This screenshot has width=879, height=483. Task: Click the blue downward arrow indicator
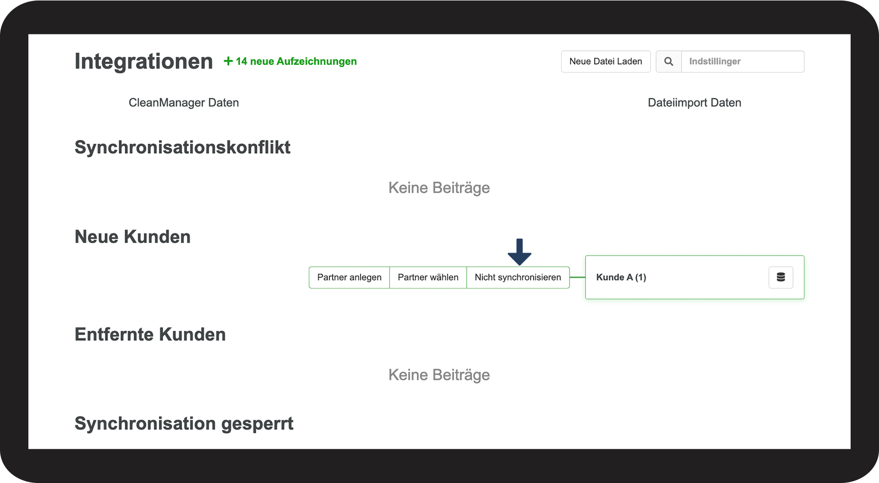point(519,252)
